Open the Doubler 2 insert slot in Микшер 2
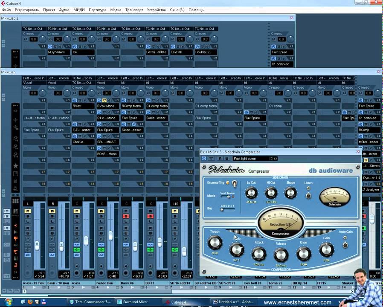383x307 pixels. click(206, 52)
